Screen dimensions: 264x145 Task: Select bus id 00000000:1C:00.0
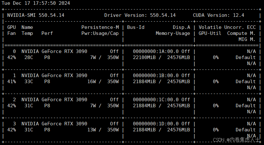[156, 100]
